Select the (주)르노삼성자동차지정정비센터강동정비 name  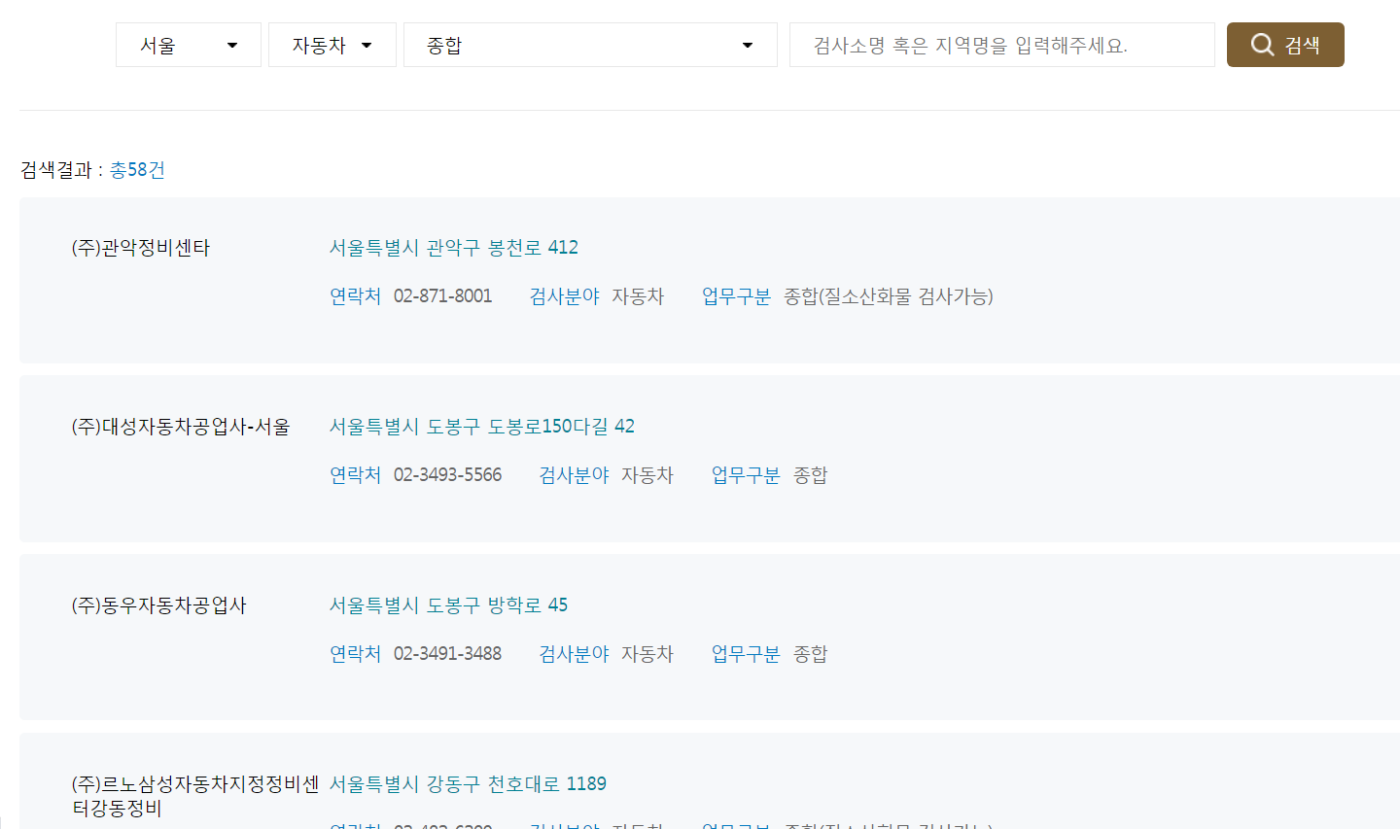coord(195,796)
